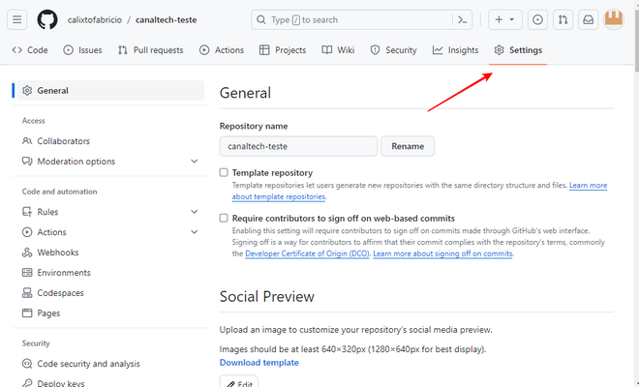Click the Rename button
The image size is (639, 387).
408,146
